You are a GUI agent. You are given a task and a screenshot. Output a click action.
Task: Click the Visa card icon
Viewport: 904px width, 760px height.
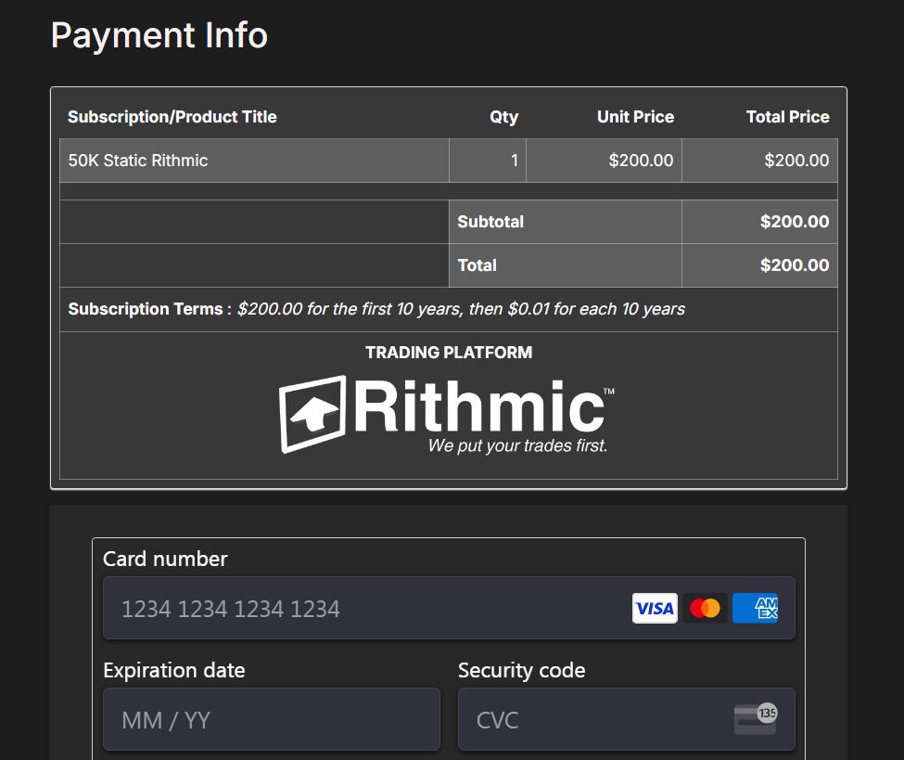click(655, 608)
